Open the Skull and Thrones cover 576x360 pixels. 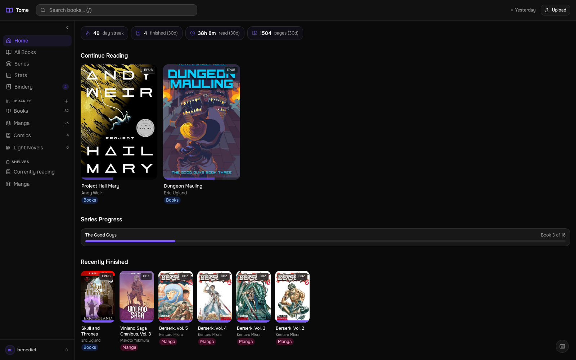tap(98, 297)
